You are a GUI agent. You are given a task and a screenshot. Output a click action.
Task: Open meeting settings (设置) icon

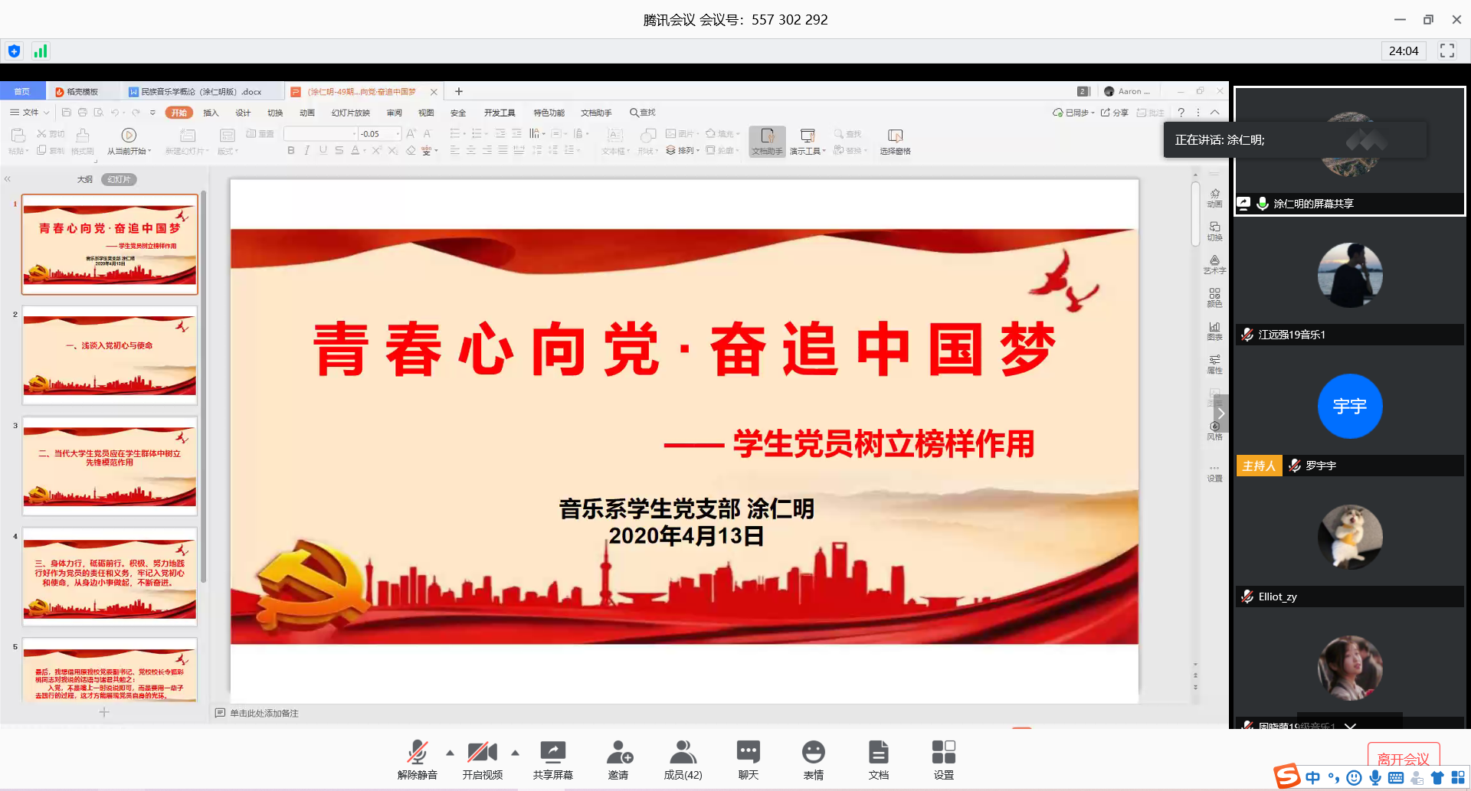943,753
